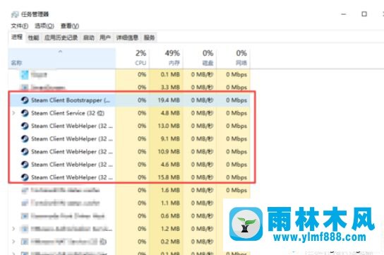
Task: Sort by the 网络 column header
Action: tap(233, 59)
